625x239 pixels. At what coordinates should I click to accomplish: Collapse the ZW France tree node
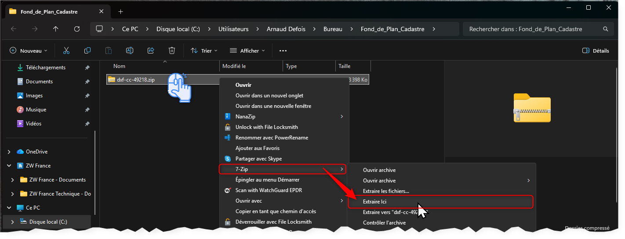point(9,166)
